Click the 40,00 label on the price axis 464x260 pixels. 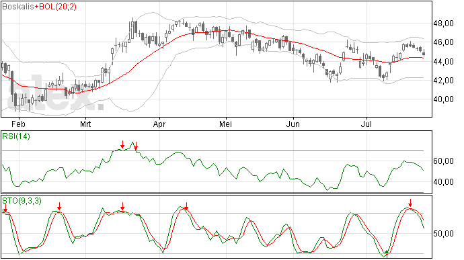click(443, 99)
